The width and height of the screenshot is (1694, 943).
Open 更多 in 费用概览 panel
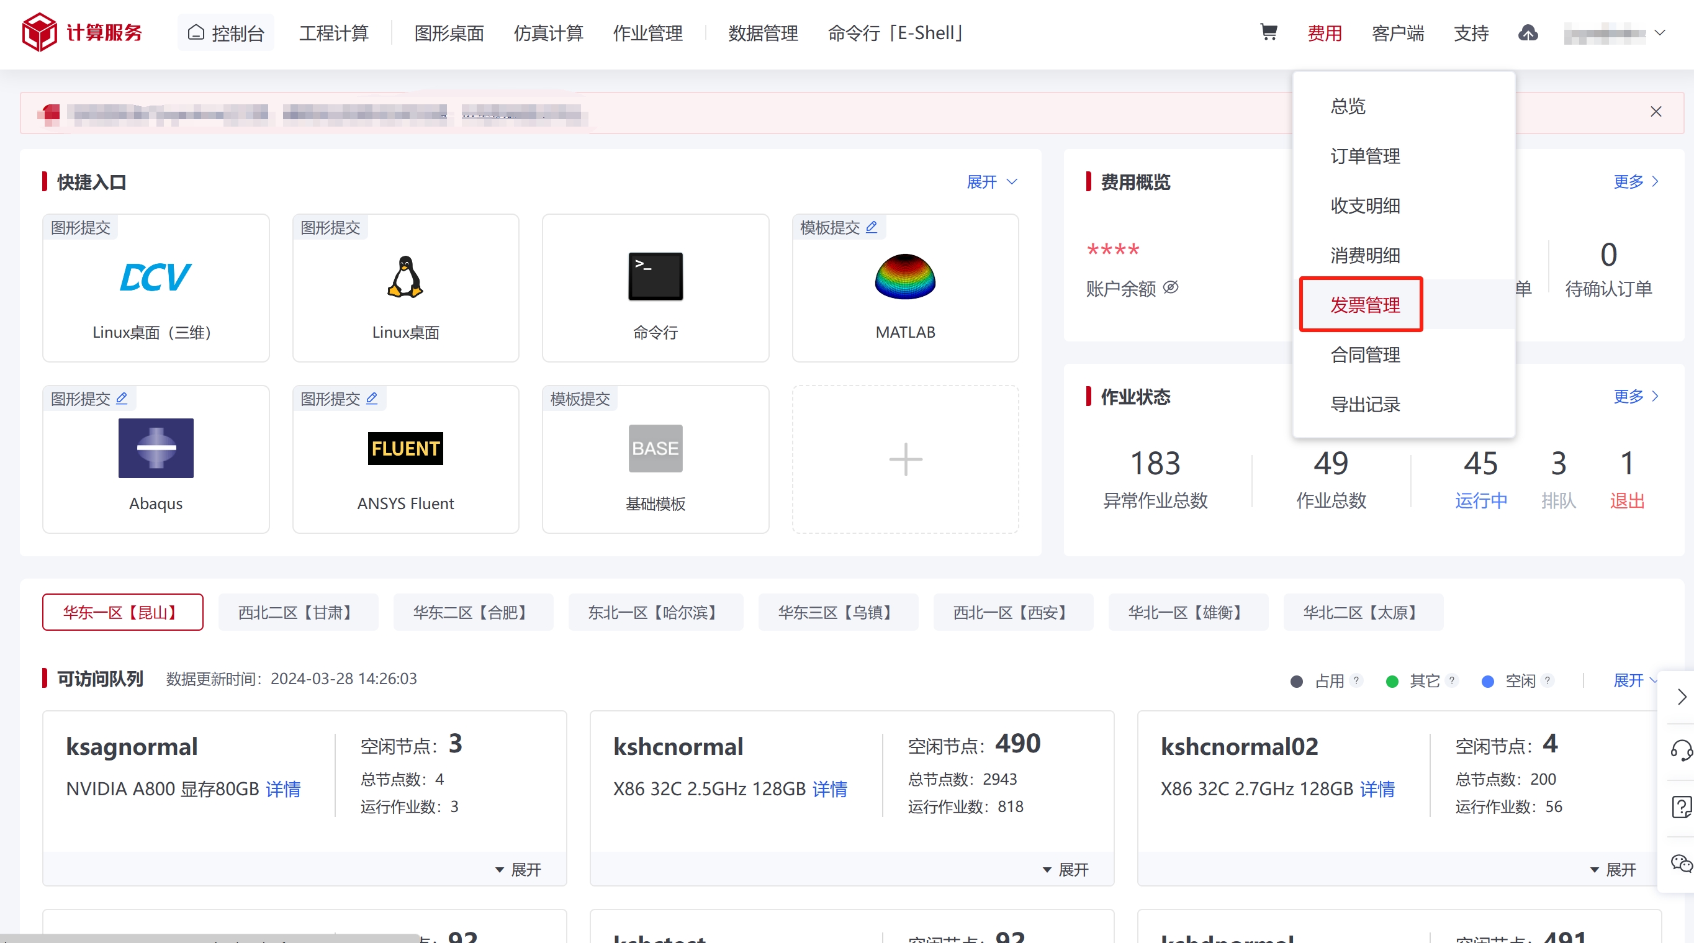(1636, 181)
